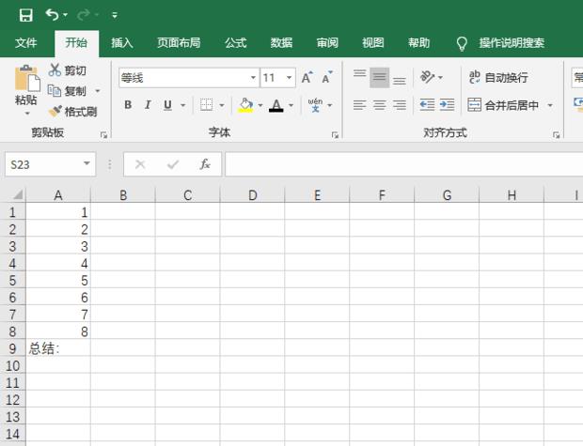Toggle Italic formatting
583x446 pixels.
pyautogui.click(x=149, y=105)
